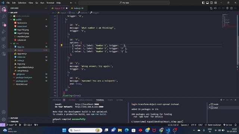Select the cmd terminal instance
The height and width of the screenshot is (134, 239).
click(x=215, y=108)
